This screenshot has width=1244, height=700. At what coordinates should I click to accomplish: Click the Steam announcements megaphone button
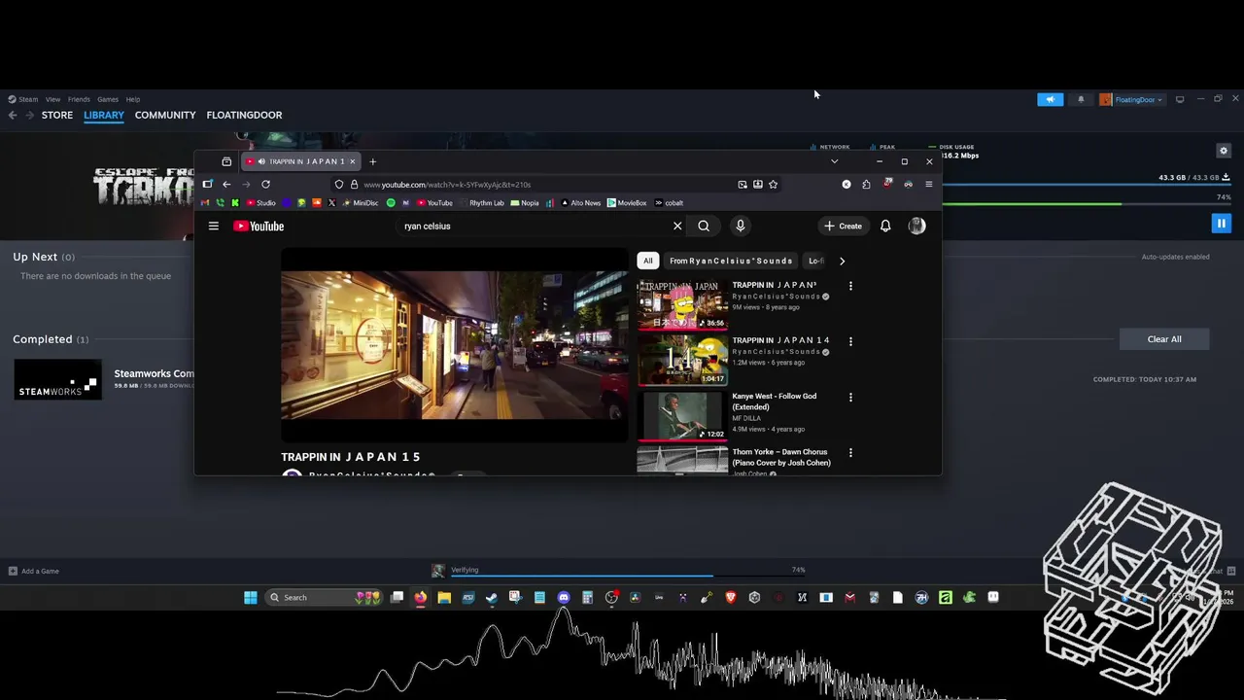[1050, 99]
